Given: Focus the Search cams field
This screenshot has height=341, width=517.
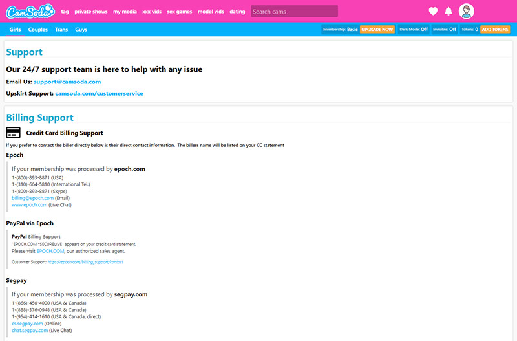Looking at the screenshot, I should pyautogui.click(x=294, y=11).
